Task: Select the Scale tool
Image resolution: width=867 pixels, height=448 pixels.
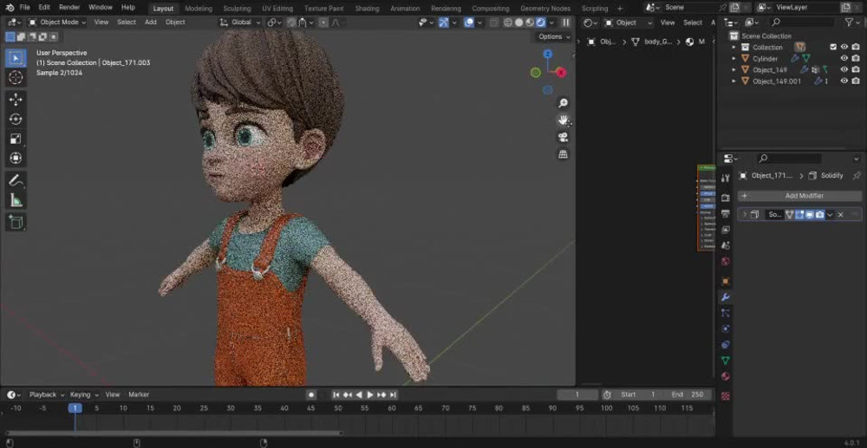Action: click(x=16, y=139)
